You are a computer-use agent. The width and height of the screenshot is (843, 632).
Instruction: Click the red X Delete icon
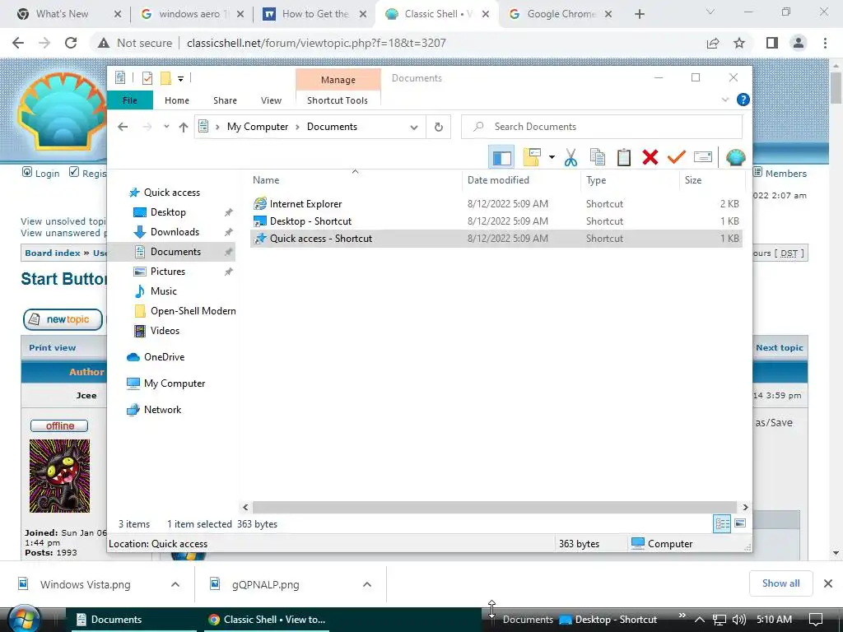click(x=650, y=157)
